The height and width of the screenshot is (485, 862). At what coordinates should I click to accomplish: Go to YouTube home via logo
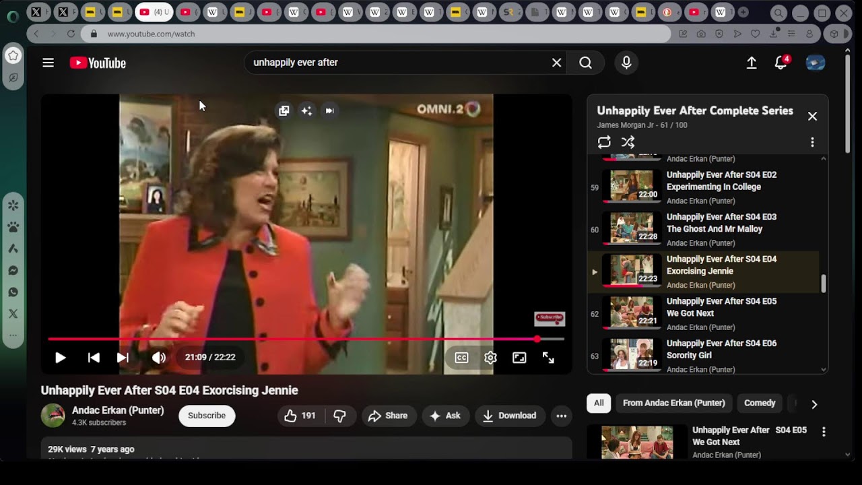98,63
